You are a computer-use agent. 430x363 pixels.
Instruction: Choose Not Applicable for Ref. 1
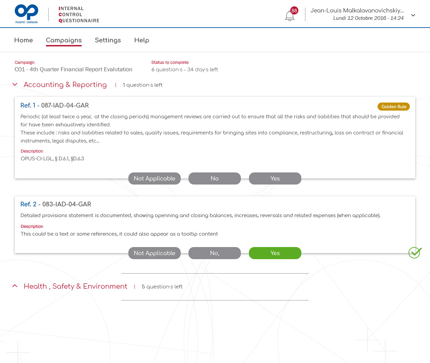click(x=154, y=178)
